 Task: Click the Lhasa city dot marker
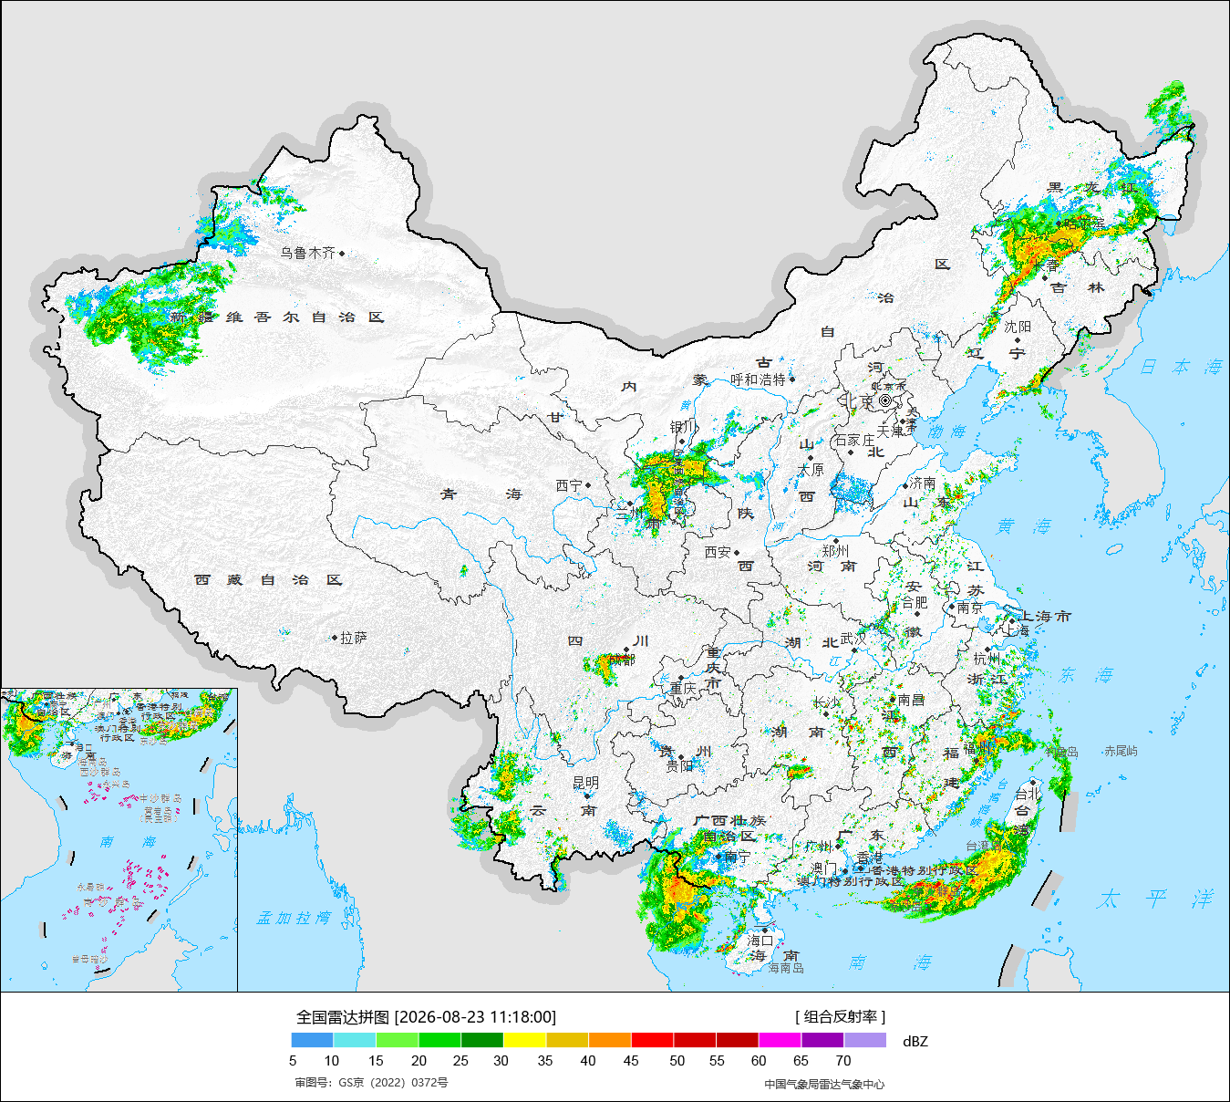[335, 638]
